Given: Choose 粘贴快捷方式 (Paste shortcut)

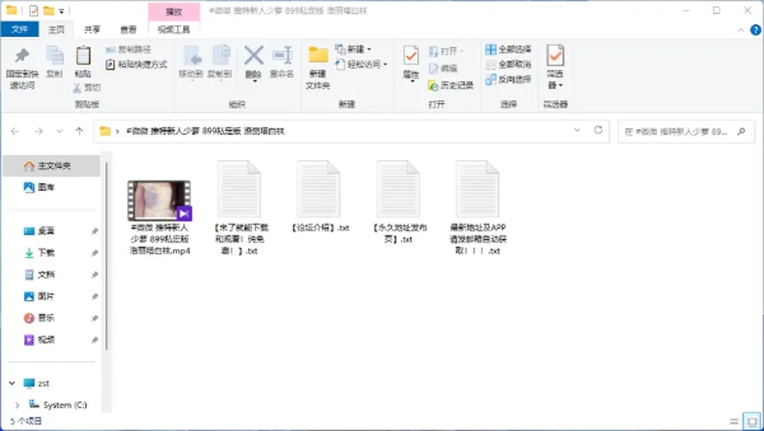Looking at the screenshot, I should coord(136,64).
